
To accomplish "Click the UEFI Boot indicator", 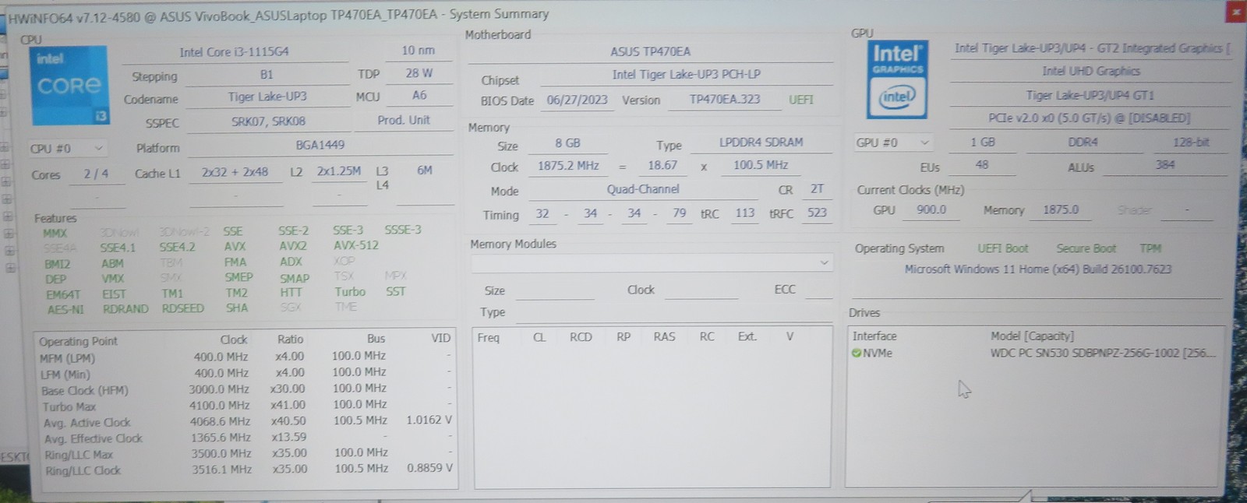I will click(1003, 249).
